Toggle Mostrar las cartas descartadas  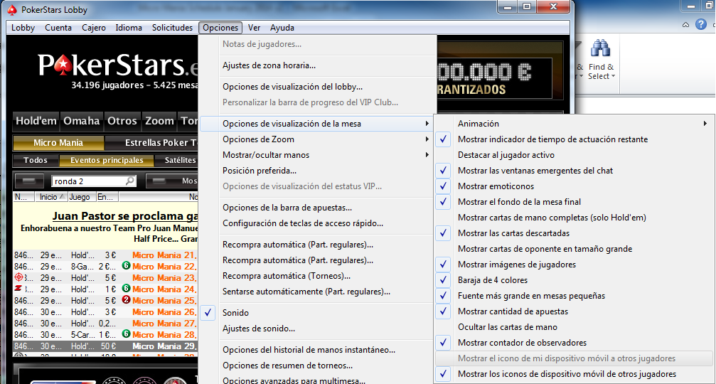pos(574,233)
